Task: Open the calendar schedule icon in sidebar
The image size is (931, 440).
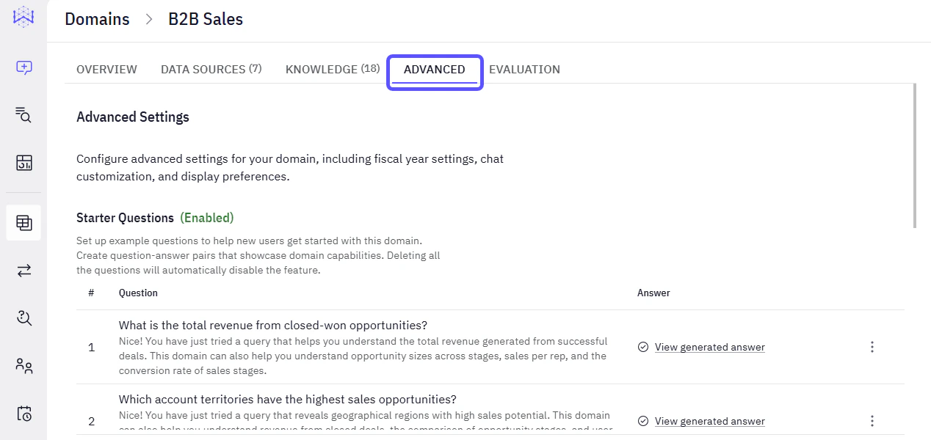Action: pos(23,413)
